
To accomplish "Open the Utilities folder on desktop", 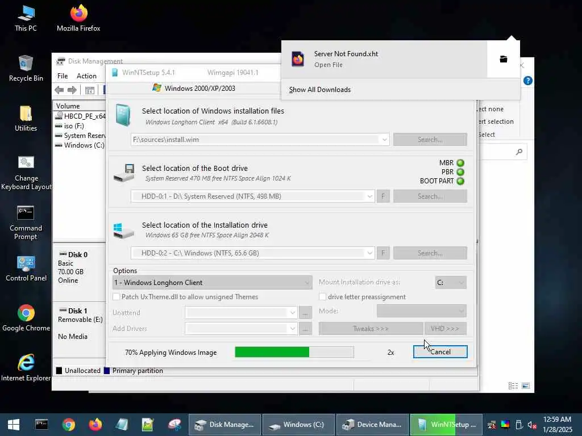I will (x=26, y=119).
